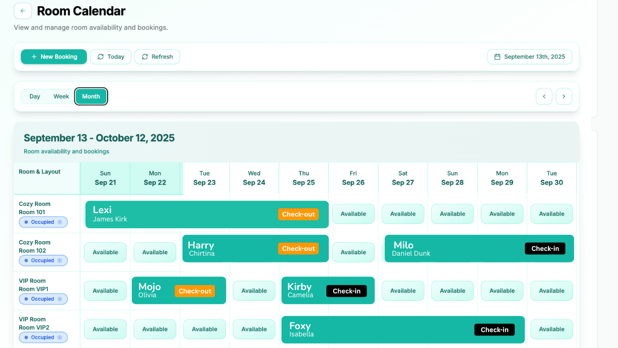Click the calendar icon inside the date button
618x348 pixels.
coord(497,57)
